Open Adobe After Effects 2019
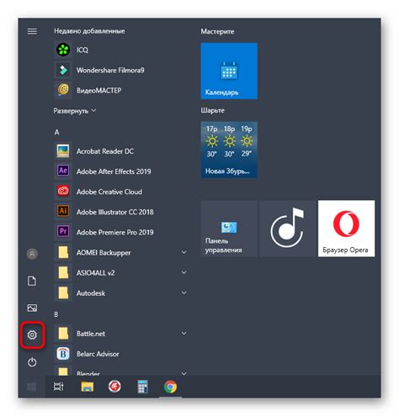The image size is (399, 416). click(x=120, y=171)
